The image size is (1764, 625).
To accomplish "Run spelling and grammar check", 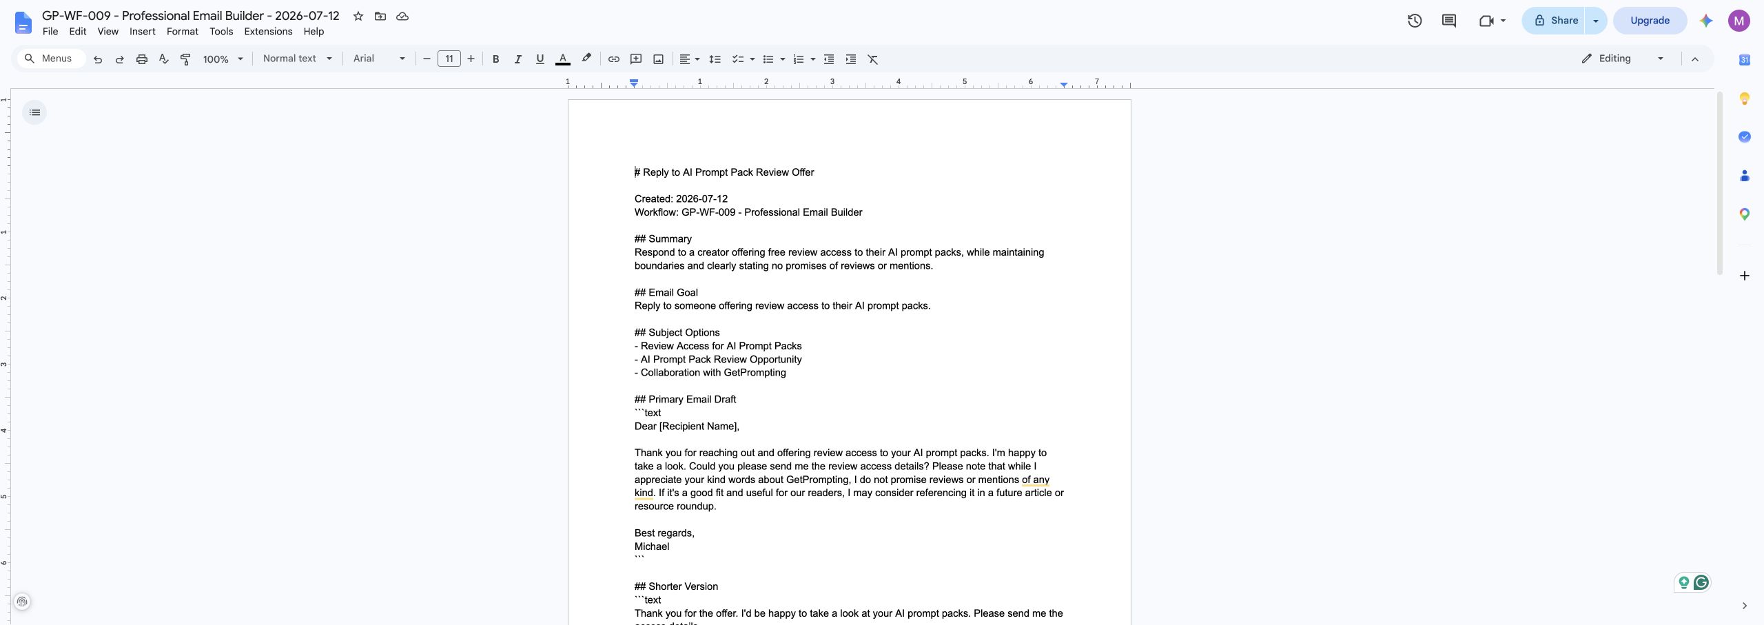I will coord(164,59).
